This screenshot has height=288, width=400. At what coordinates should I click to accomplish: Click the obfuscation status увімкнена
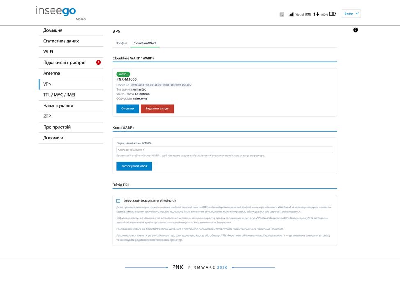pos(140,99)
